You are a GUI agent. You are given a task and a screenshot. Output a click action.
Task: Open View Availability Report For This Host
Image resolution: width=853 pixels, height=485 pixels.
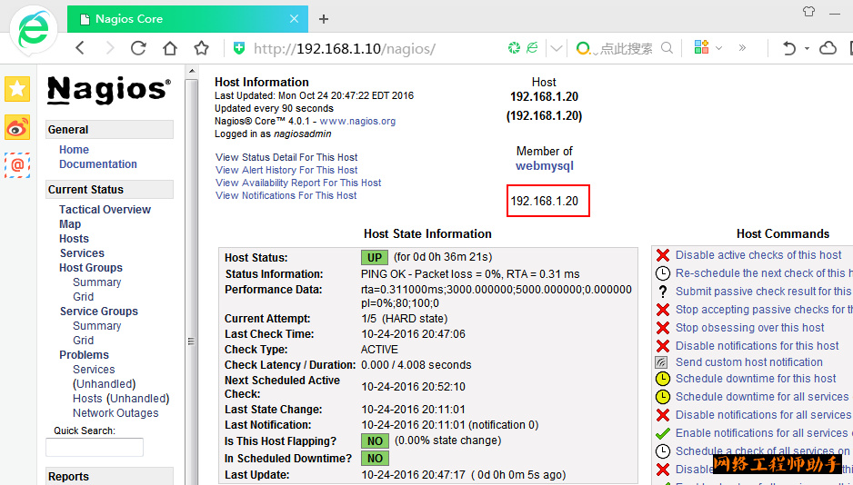298,183
